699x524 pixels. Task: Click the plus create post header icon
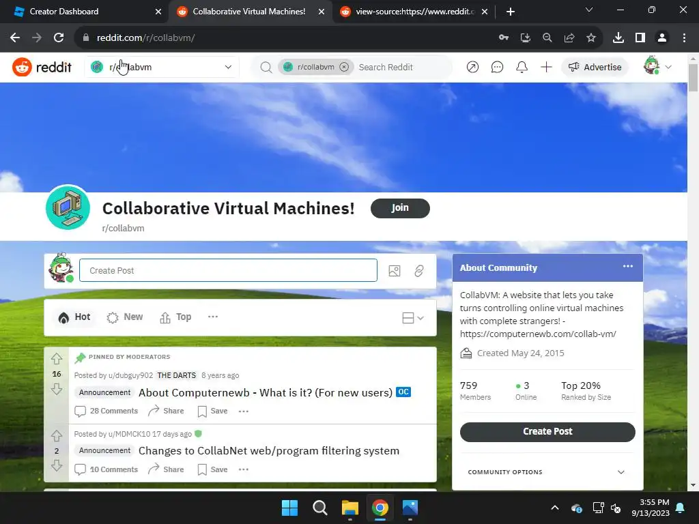tap(546, 68)
